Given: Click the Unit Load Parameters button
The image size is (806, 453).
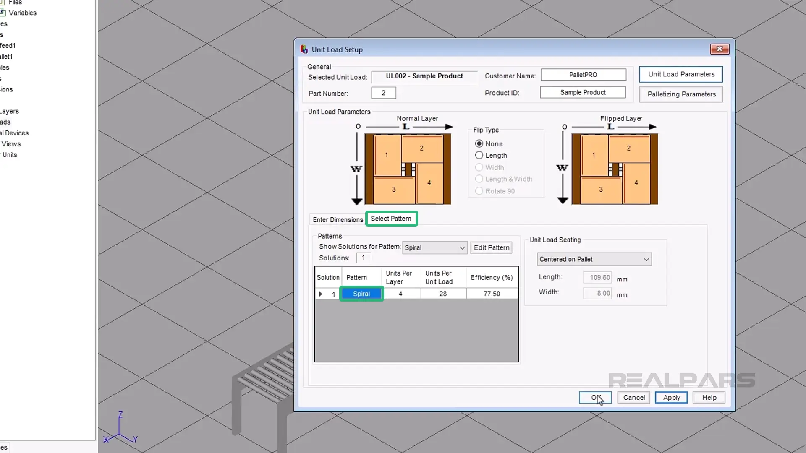Looking at the screenshot, I should [681, 73].
